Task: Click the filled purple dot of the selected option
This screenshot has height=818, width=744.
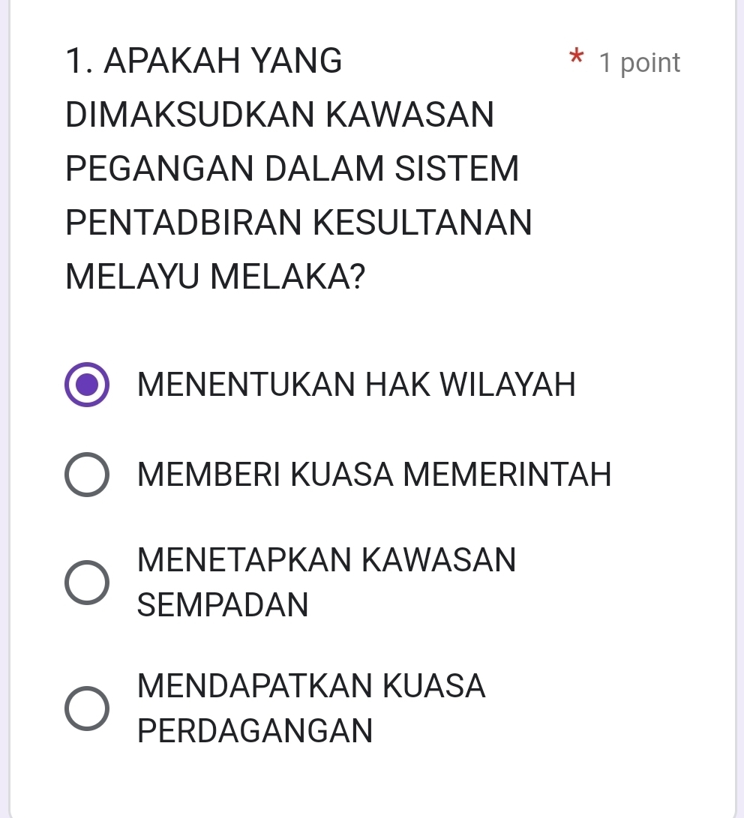Action: coord(87,385)
